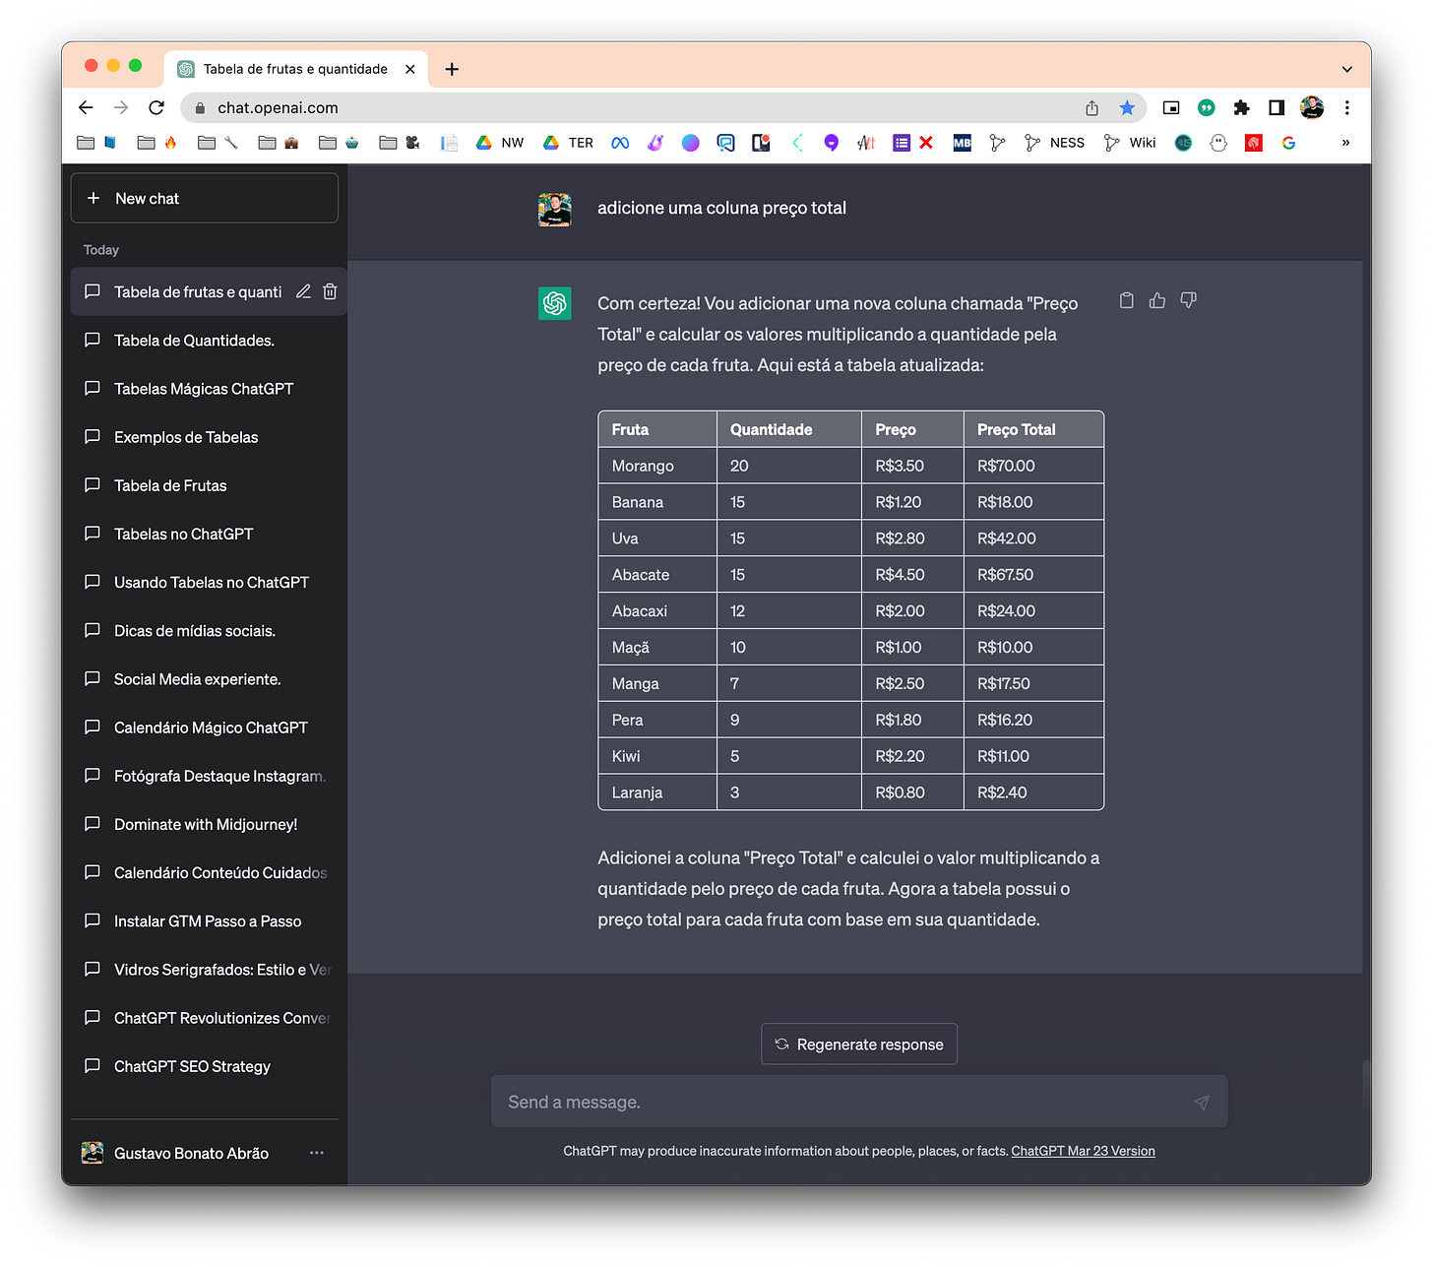Viewport: 1433px width, 1267px height.
Task: Select the 'Tabela de frutas e quantidade' tab
Action: pos(295,69)
